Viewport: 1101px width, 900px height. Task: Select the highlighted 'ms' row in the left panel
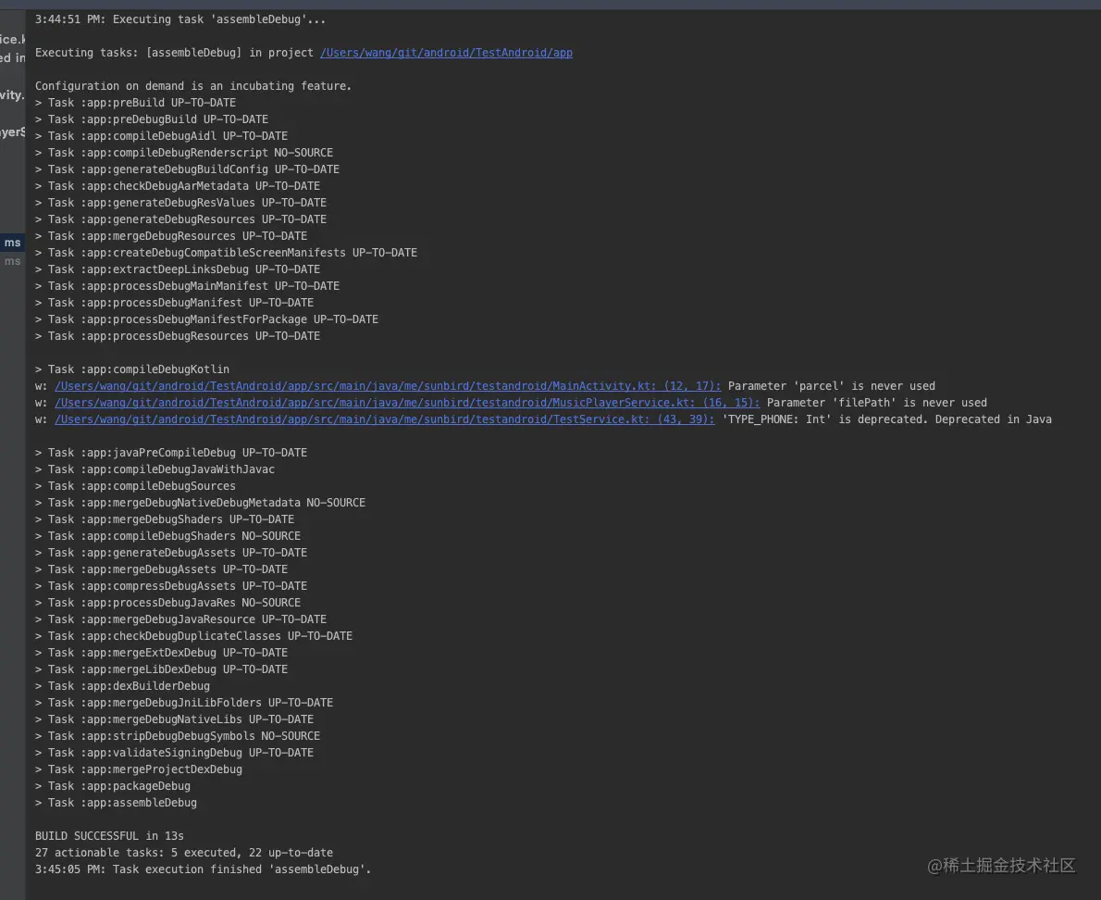[x=13, y=243]
